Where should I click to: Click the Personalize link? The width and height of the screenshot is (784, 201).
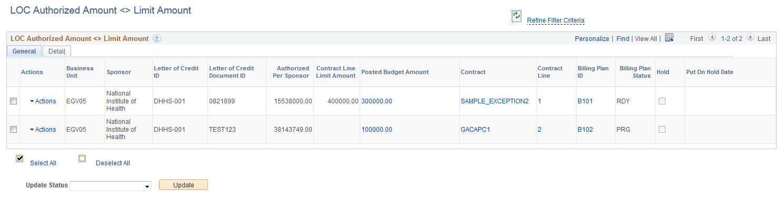[592, 39]
